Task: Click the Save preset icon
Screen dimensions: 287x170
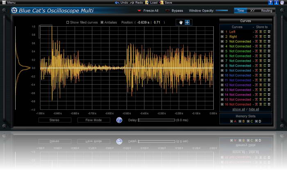Action: (162, 2)
